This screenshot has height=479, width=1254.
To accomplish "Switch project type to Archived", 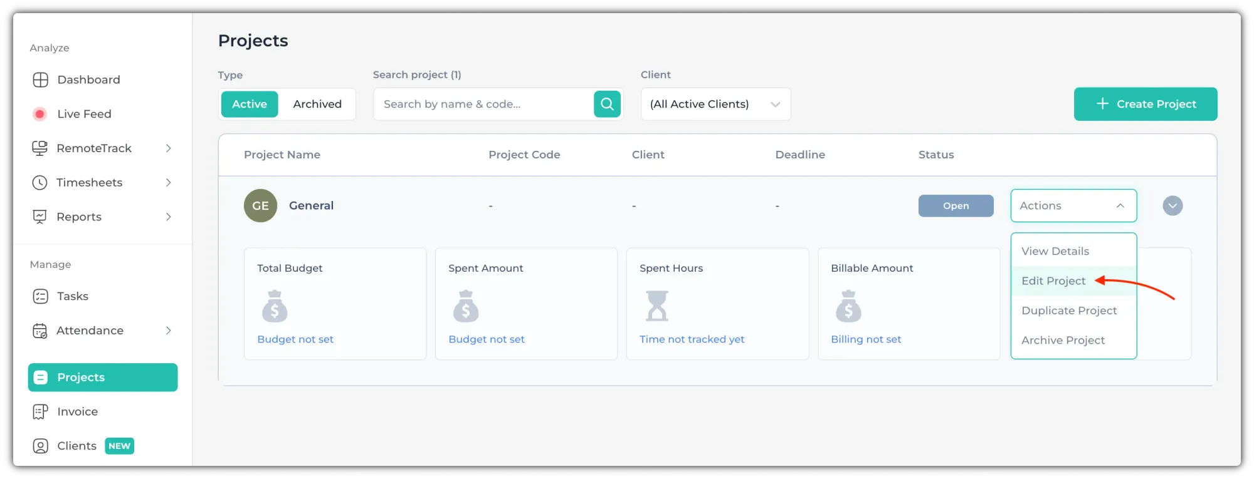I will point(317,104).
